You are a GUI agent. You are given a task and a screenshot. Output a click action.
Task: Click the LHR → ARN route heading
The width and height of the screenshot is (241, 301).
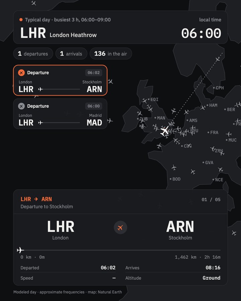click(x=36, y=199)
